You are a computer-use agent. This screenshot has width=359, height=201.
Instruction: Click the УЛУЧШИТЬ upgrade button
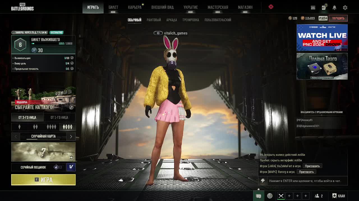click(x=338, y=18)
